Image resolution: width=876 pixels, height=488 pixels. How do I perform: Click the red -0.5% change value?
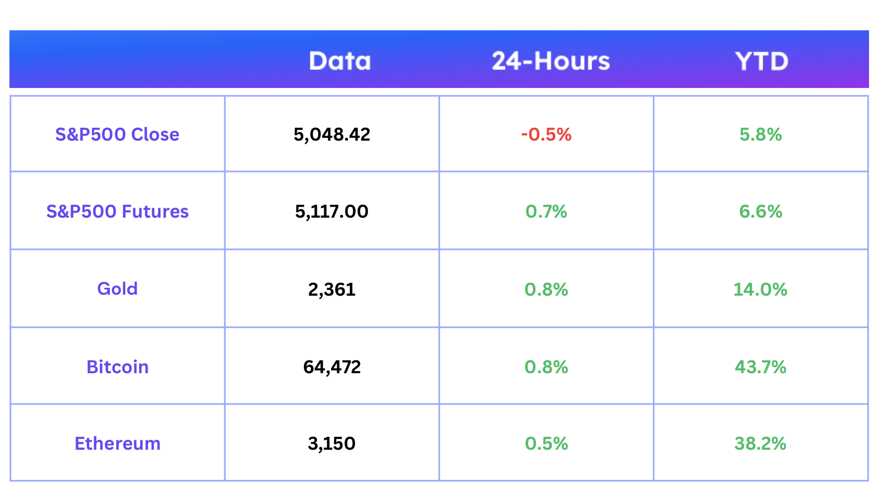(x=546, y=135)
